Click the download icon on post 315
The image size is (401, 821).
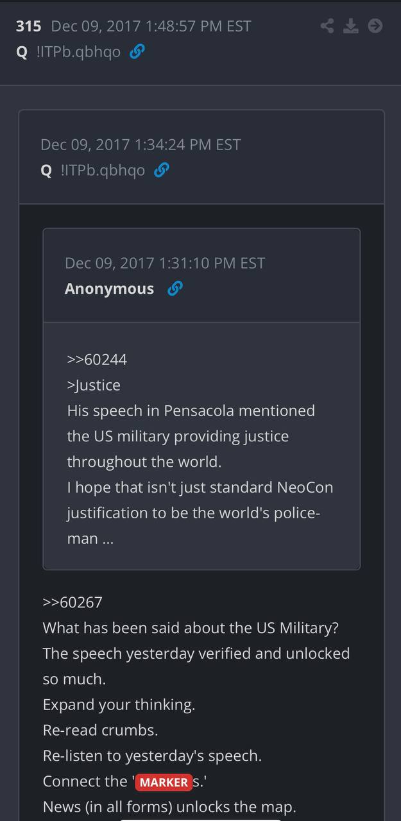(x=350, y=26)
